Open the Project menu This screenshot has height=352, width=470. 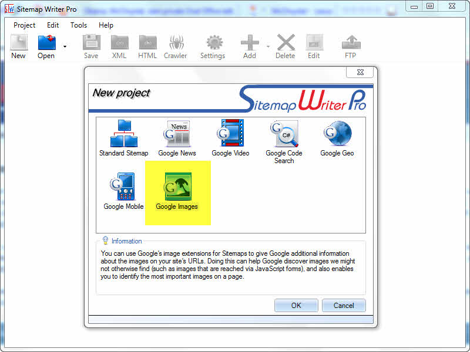pos(25,25)
